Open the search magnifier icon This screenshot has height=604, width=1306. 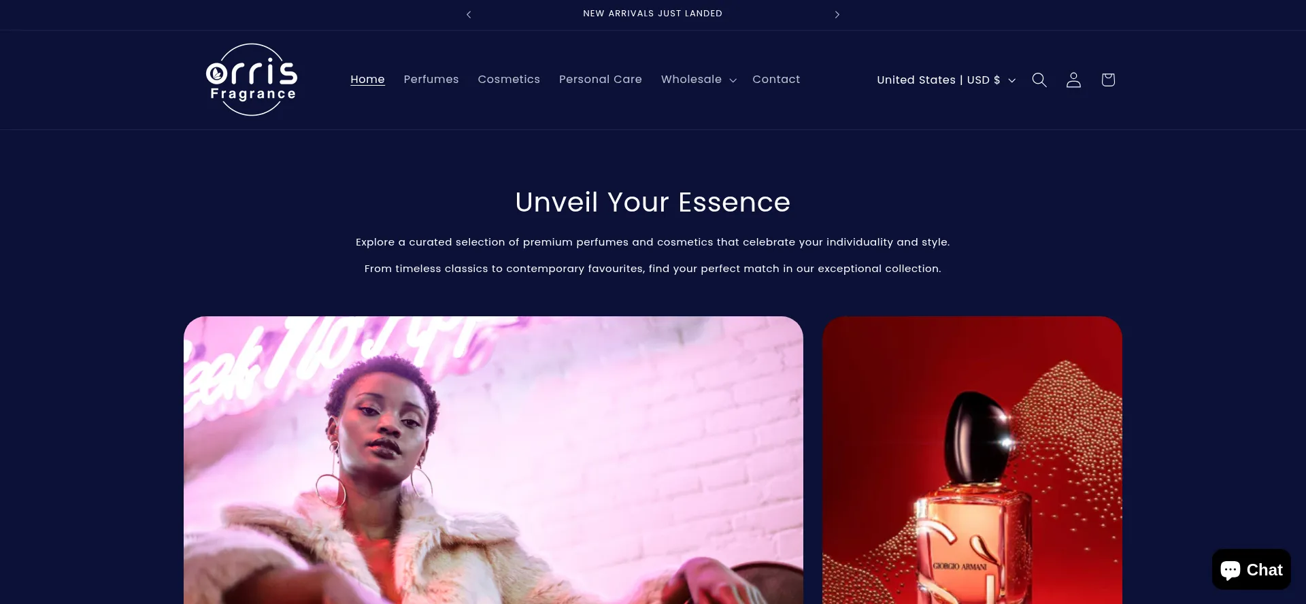click(x=1039, y=80)
